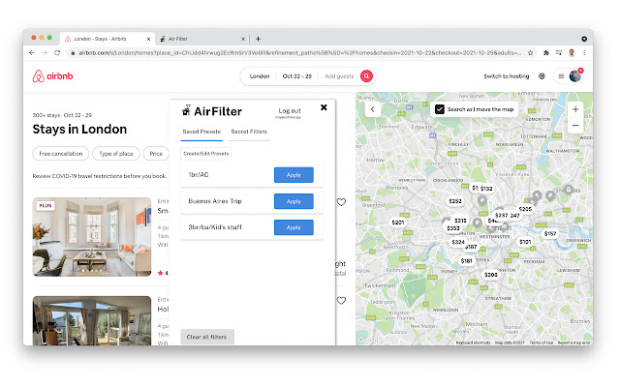This screenshot has height=387, width=620.
Task: Click the Add guests field
Action: [339, 76]
